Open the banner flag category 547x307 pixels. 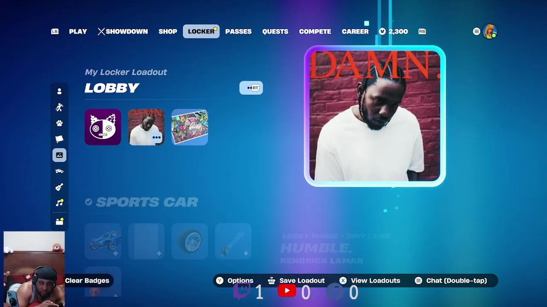coord(59,139)
